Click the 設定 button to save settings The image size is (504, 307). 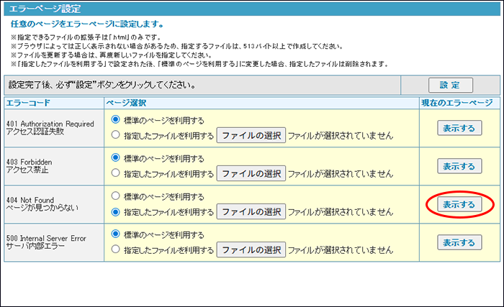(x=451, y=85)
